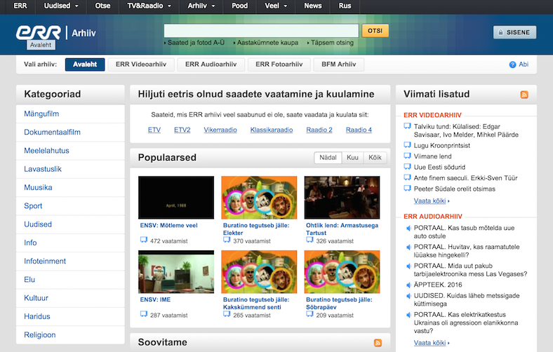
Task: Open the News item in top navigation
Action: pos(313,6)
